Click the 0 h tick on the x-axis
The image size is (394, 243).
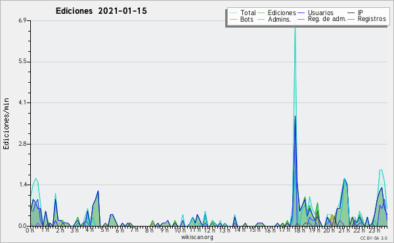click(x=30, y=230)
